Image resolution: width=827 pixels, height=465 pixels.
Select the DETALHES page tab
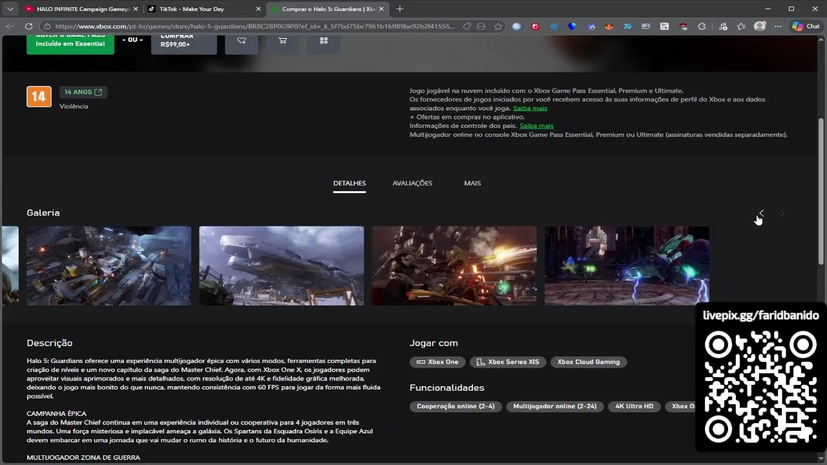tap(350, 183)
